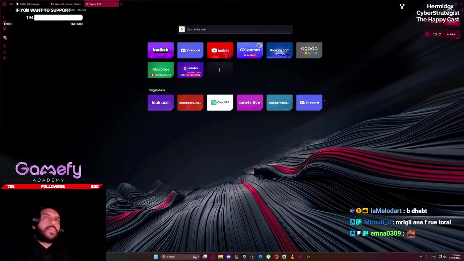
Task: Click the Sign up button behind overlay
Action: pyautogui.click(x=451, y=22)
